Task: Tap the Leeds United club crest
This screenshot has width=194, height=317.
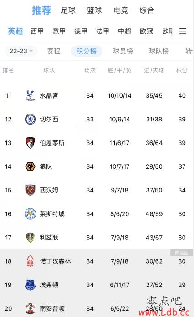Action: click(30, 238)
